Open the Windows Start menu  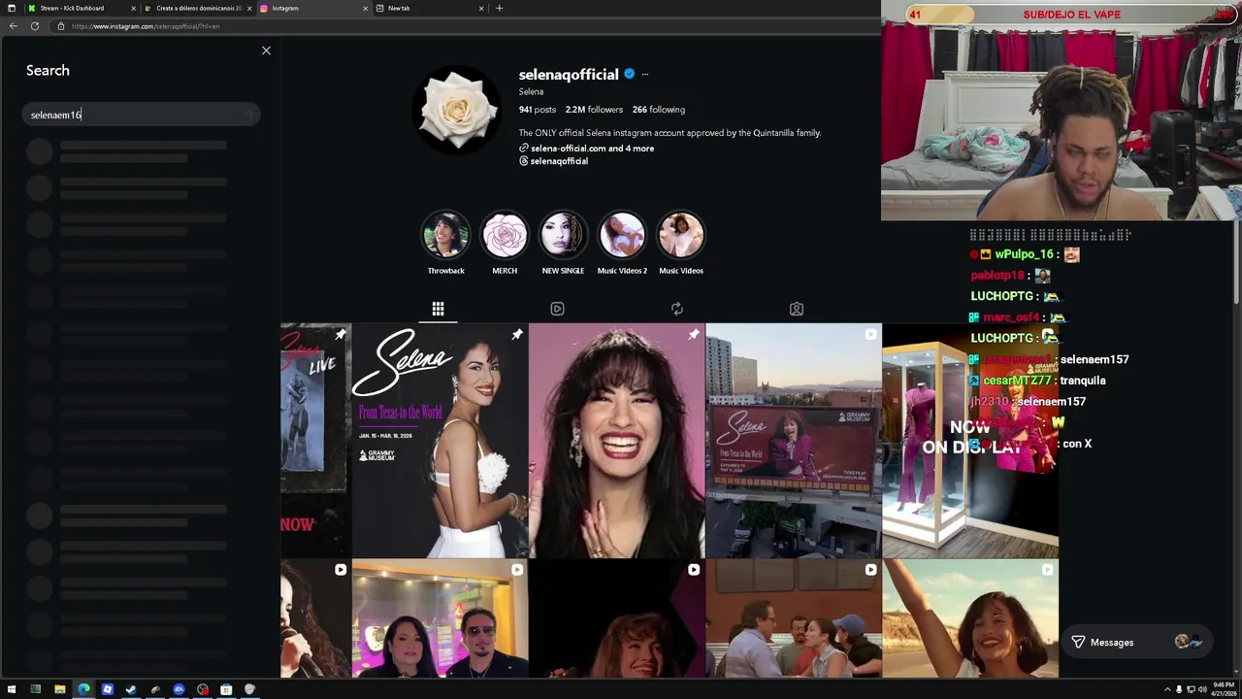(12, 689)
